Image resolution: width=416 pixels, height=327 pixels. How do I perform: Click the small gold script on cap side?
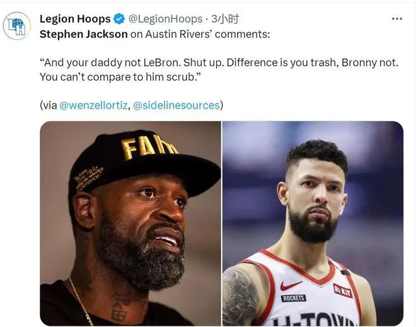click(89, 177)
